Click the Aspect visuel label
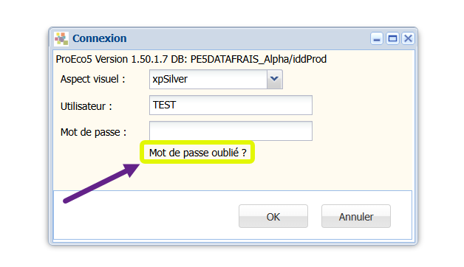This screenshot has height=267, width=464. pos(92,79)
